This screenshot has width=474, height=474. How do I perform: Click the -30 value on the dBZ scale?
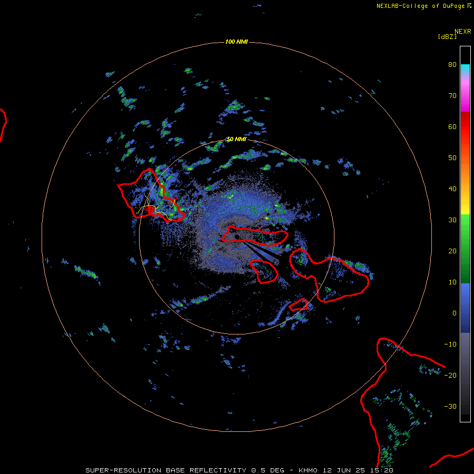click(450, 407)
